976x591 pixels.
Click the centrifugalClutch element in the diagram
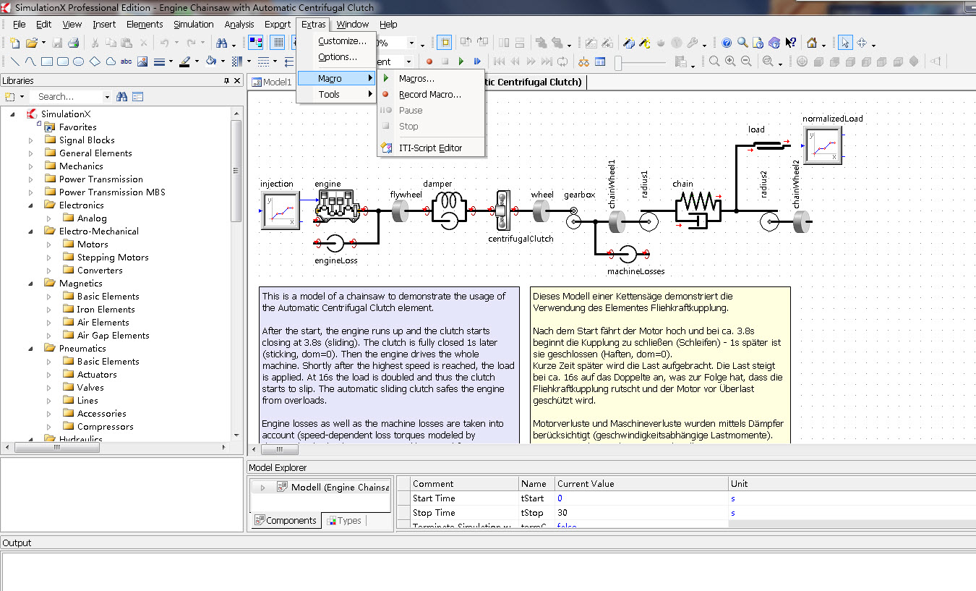[504, 210]
